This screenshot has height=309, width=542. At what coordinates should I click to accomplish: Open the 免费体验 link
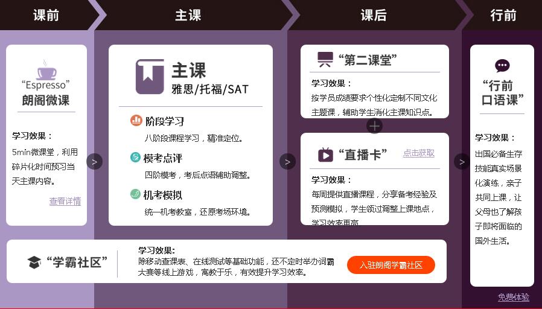click(x=513, y=297)
